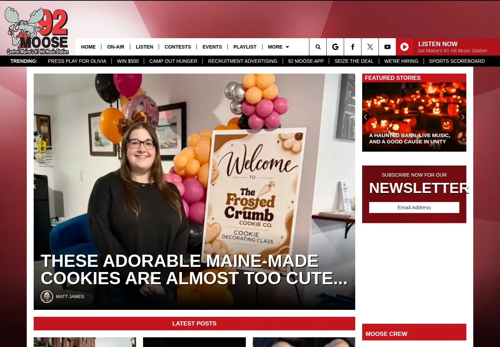Click the Listen Now play button

point(405,47)
